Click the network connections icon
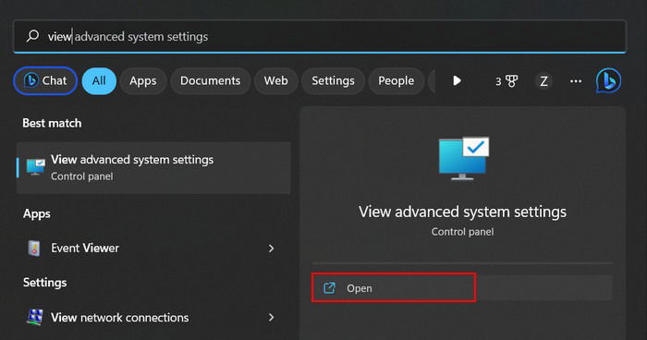The height and width of the screenshot is (340, 647). (35, 317)
